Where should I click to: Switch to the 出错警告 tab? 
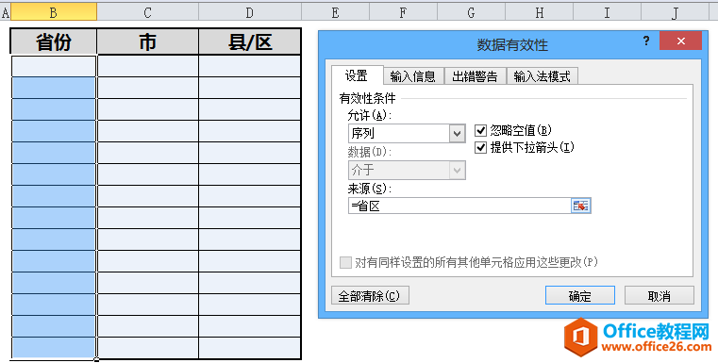[475, 76]
